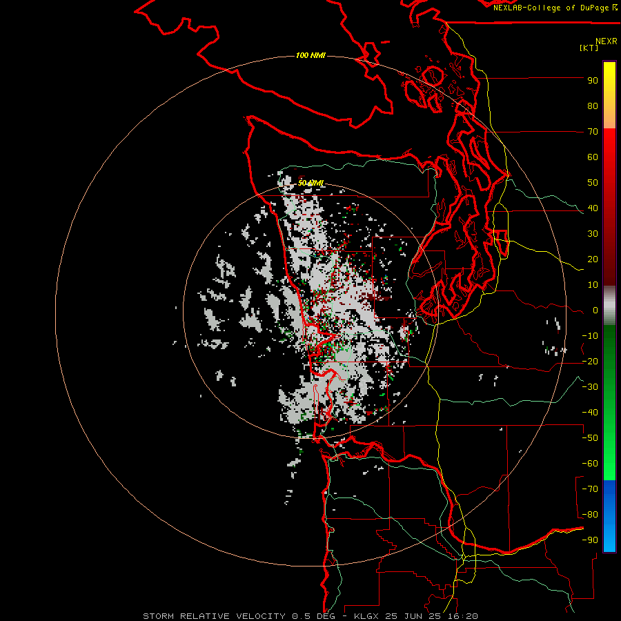Click the -90 scale value
The width and height of the screenshot is (621, 621).
click(590, 540)
